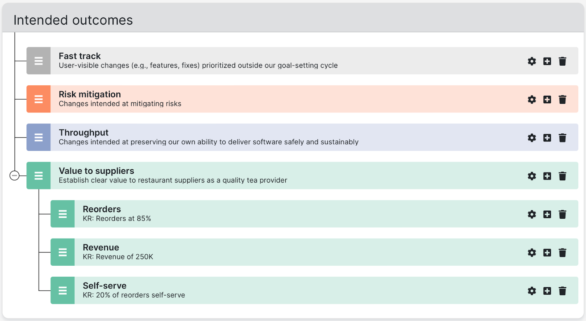Click description 'Changes intended at mitigating risks'

point(120,104)
